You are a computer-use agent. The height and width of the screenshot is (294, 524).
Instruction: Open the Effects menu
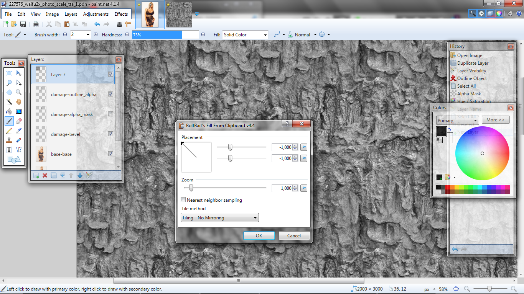(x=121, y=14)
